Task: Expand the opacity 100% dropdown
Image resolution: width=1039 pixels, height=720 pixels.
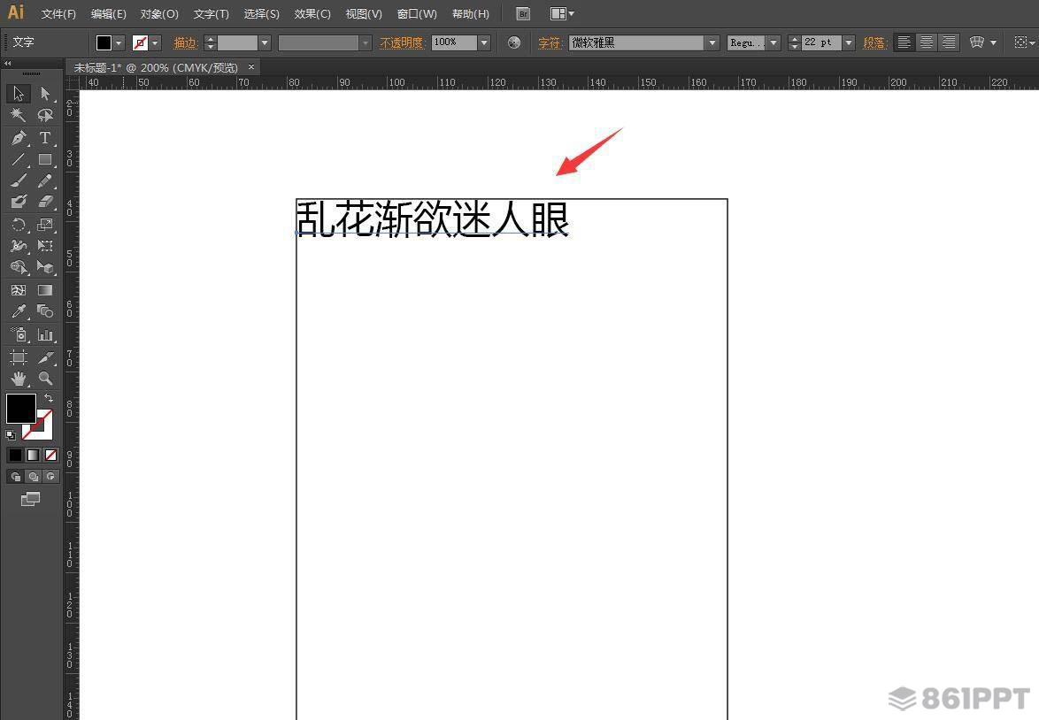Action: (x=484, y=43)
